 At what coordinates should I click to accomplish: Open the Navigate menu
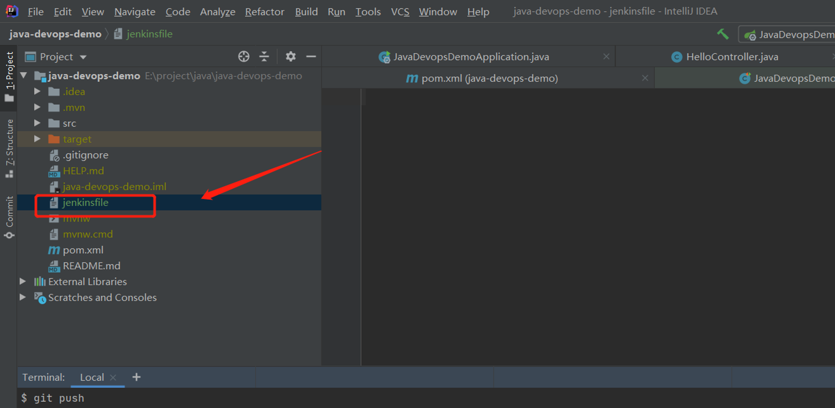pyautogui.click(x=135, y=12)
